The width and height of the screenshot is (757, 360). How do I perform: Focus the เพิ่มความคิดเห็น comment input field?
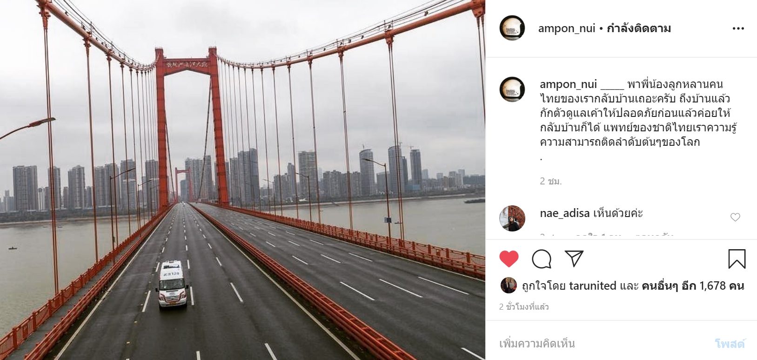click(x=605, y=344)
